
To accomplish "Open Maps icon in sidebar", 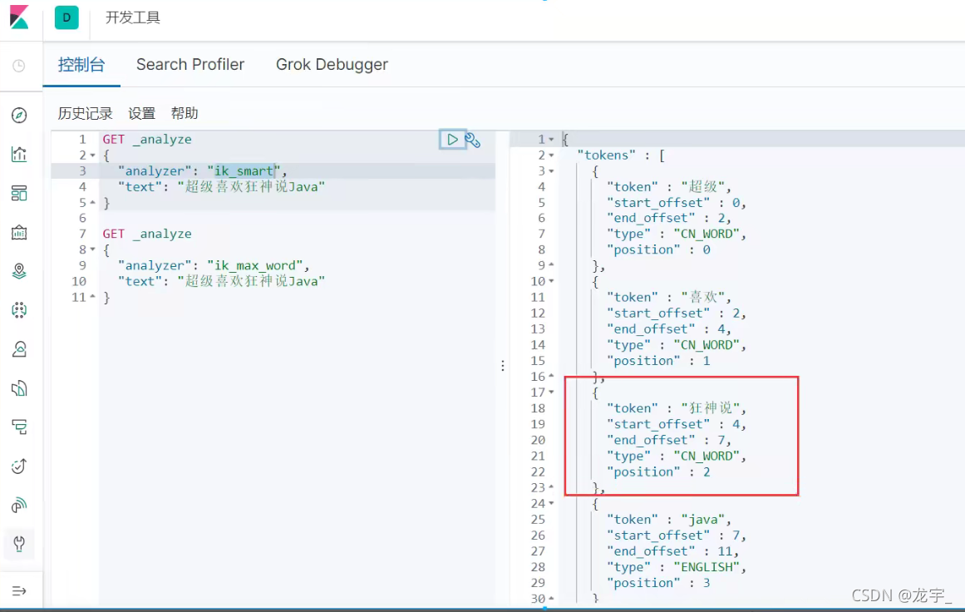I will (19, 271).
